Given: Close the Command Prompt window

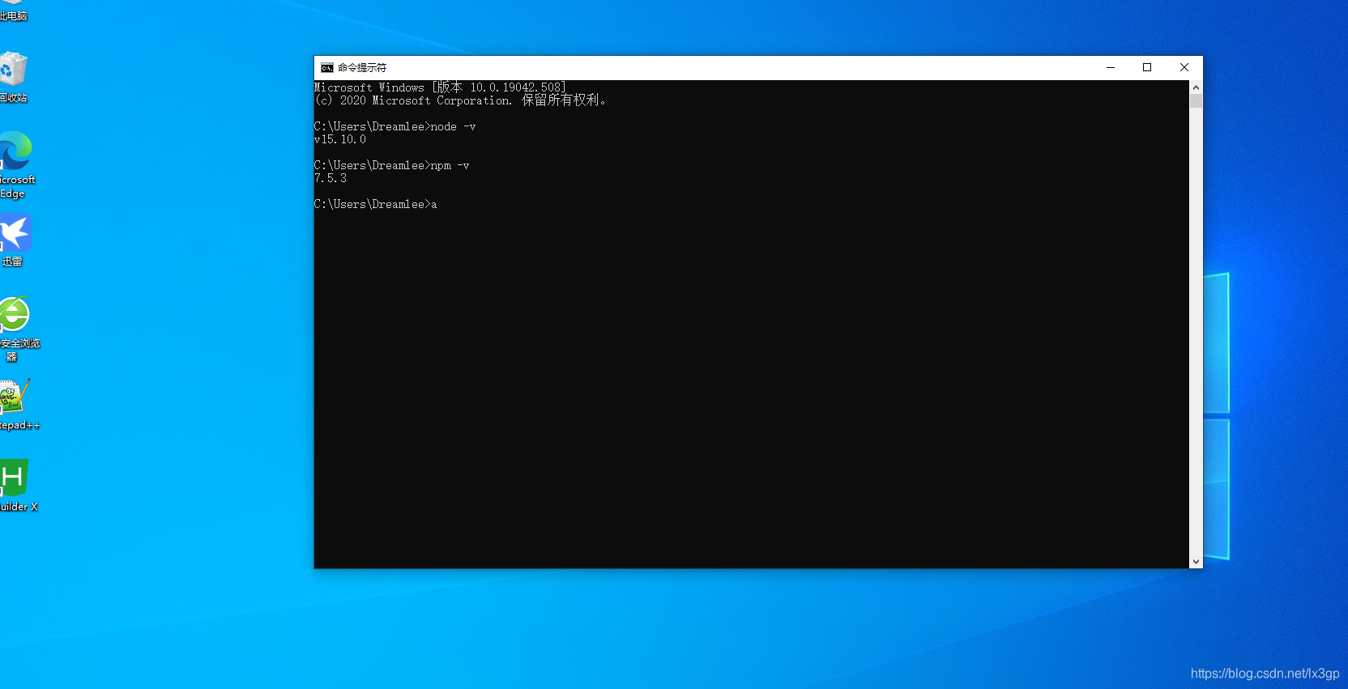Looking at the screenshot, I should coord(1184,68).
